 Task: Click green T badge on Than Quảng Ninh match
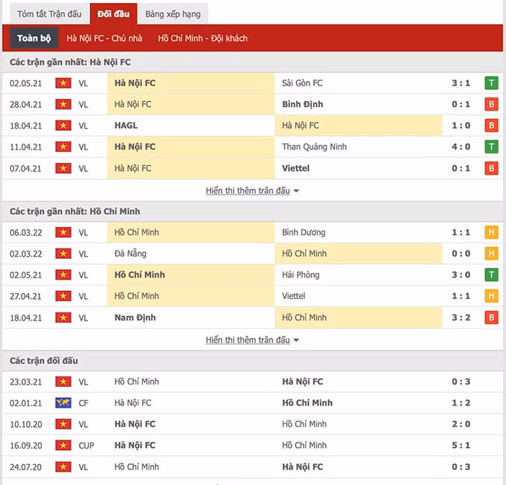point(491,147)
